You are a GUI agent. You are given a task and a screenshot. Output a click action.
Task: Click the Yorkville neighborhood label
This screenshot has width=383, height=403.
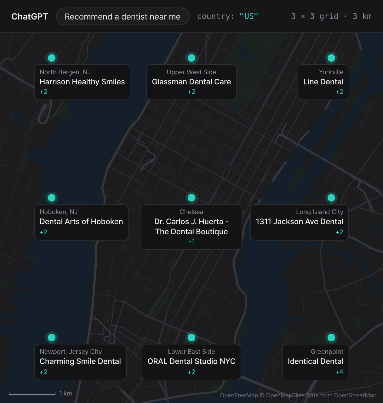331,72
